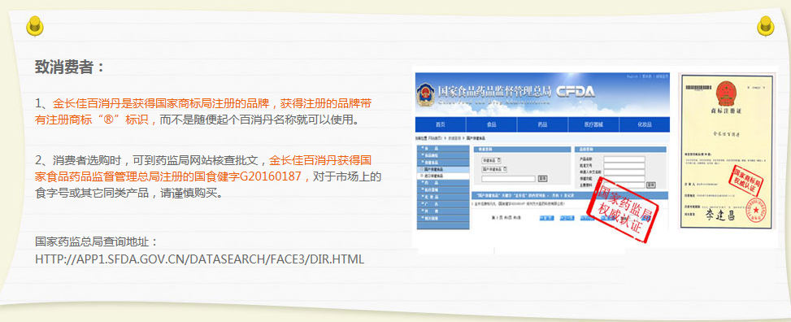
Task: Click the national emblem in CFDA header
Action: 425,94
